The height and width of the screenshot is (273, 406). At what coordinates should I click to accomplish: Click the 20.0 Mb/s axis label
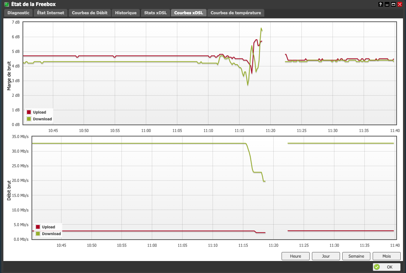(20, 180)
